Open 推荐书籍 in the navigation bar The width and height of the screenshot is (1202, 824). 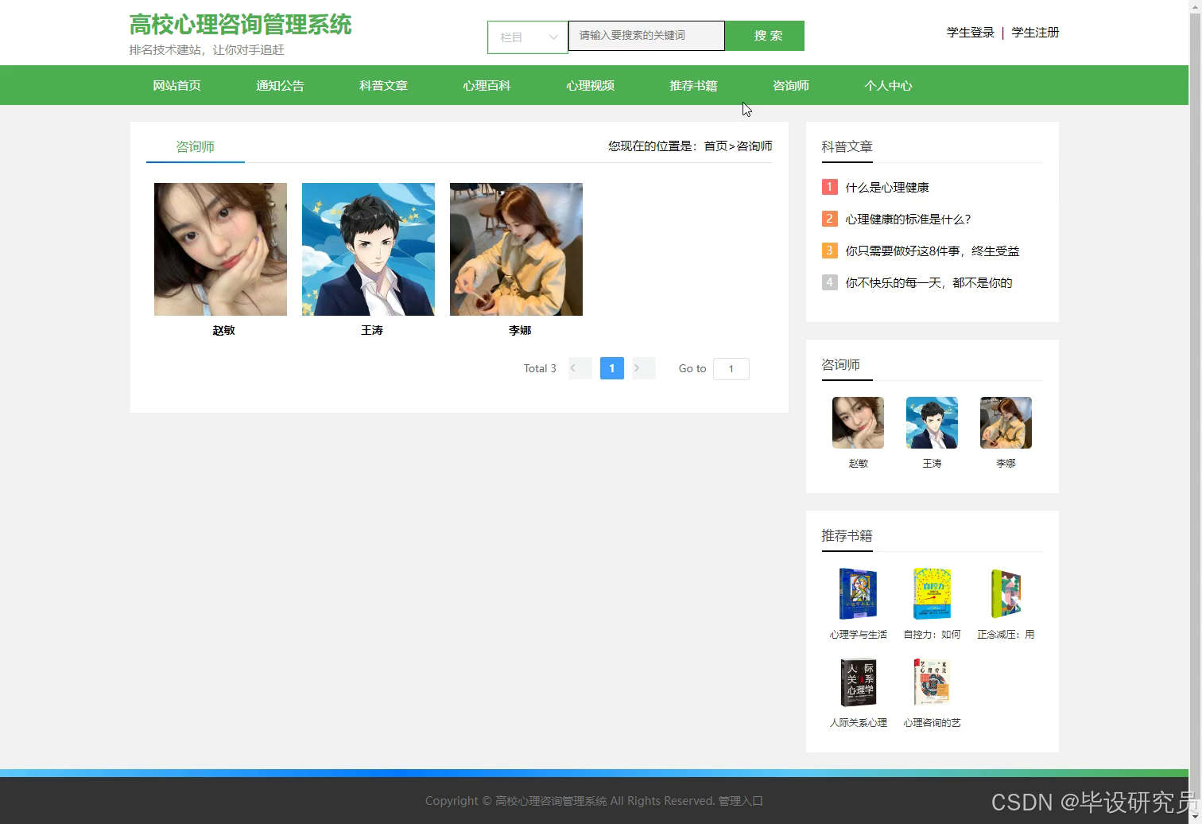coord(693,86)
